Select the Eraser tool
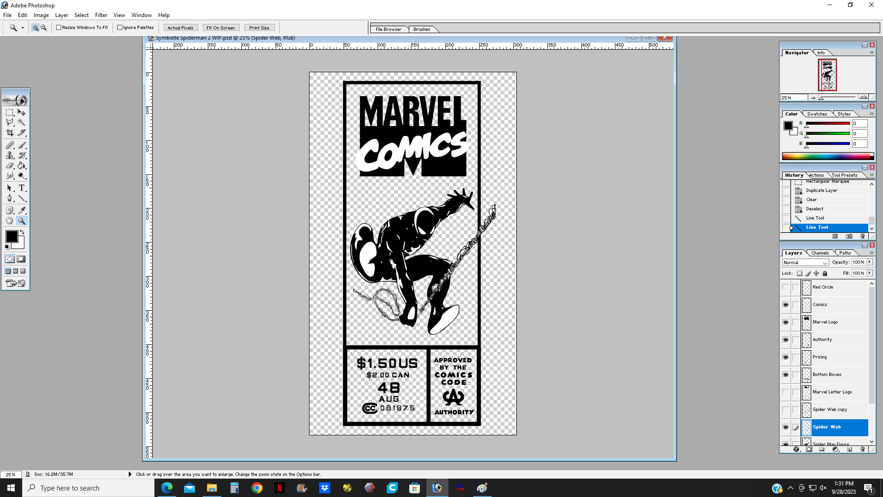Screen dimensions: 883x497 coord(10,166)
